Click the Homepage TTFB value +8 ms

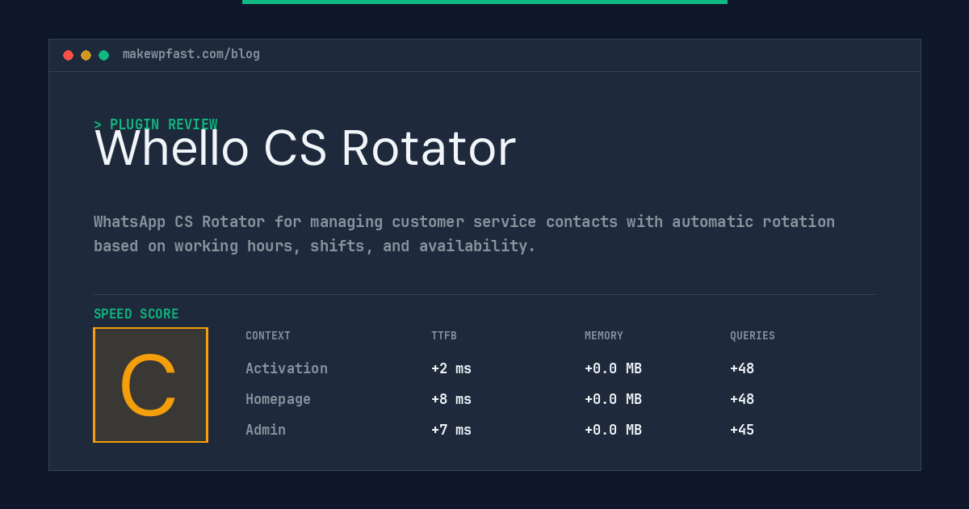pos(451,399)
